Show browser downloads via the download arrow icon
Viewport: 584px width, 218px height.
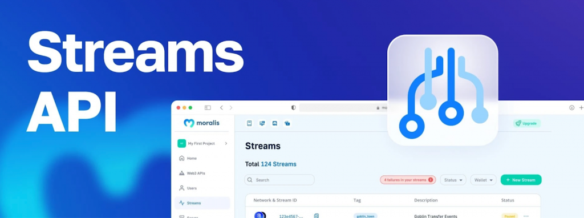pyautogui.click(x=571, y=108)
